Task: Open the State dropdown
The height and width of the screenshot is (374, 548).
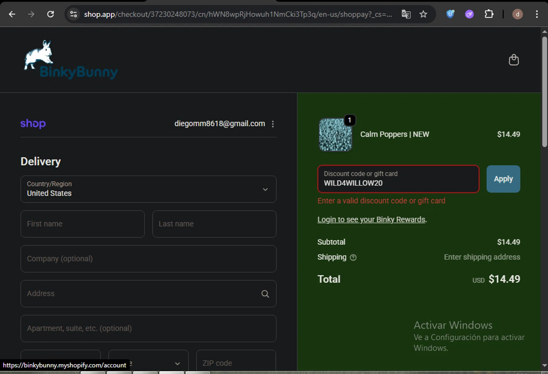Action: point(148,362)
